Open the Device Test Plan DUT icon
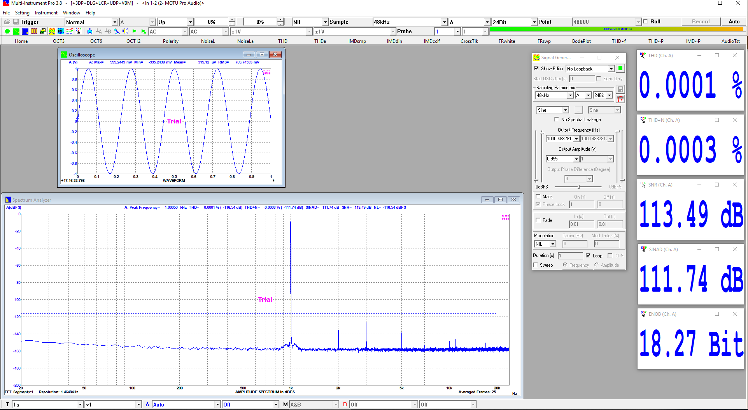Viewport: 748px width, 410px height. pos(61,31)
